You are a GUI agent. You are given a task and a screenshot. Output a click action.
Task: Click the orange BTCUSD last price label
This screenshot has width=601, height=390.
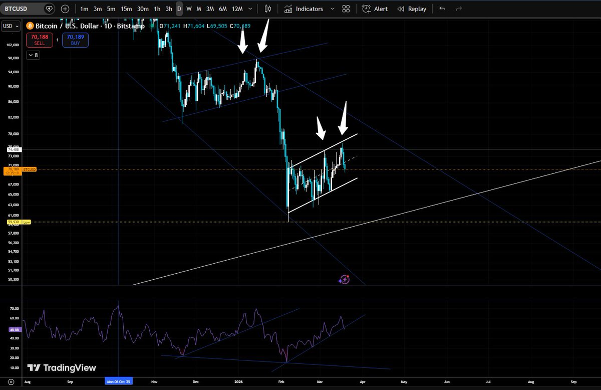30,169
